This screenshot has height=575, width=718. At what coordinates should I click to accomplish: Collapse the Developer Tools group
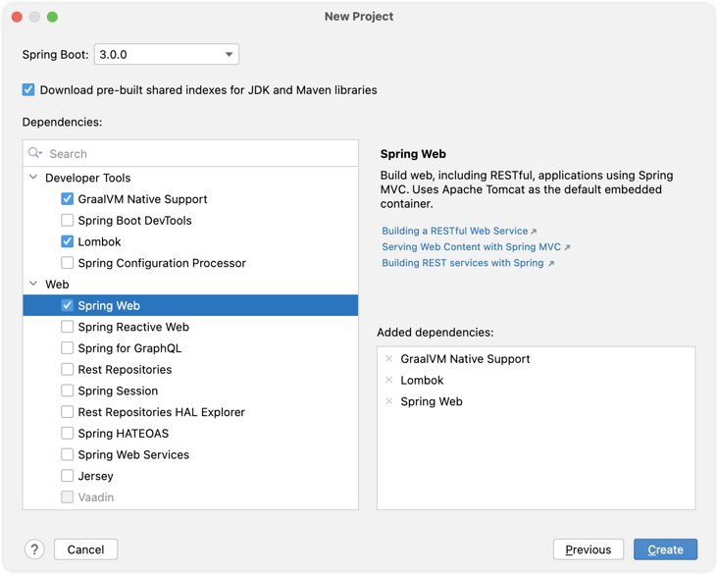coord(33,178)
